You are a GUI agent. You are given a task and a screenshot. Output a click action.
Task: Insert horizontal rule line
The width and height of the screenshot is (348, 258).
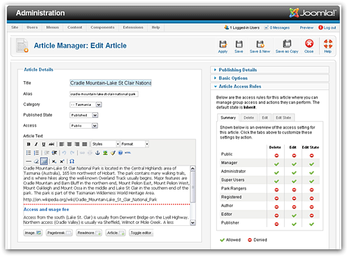pos(28,162)
